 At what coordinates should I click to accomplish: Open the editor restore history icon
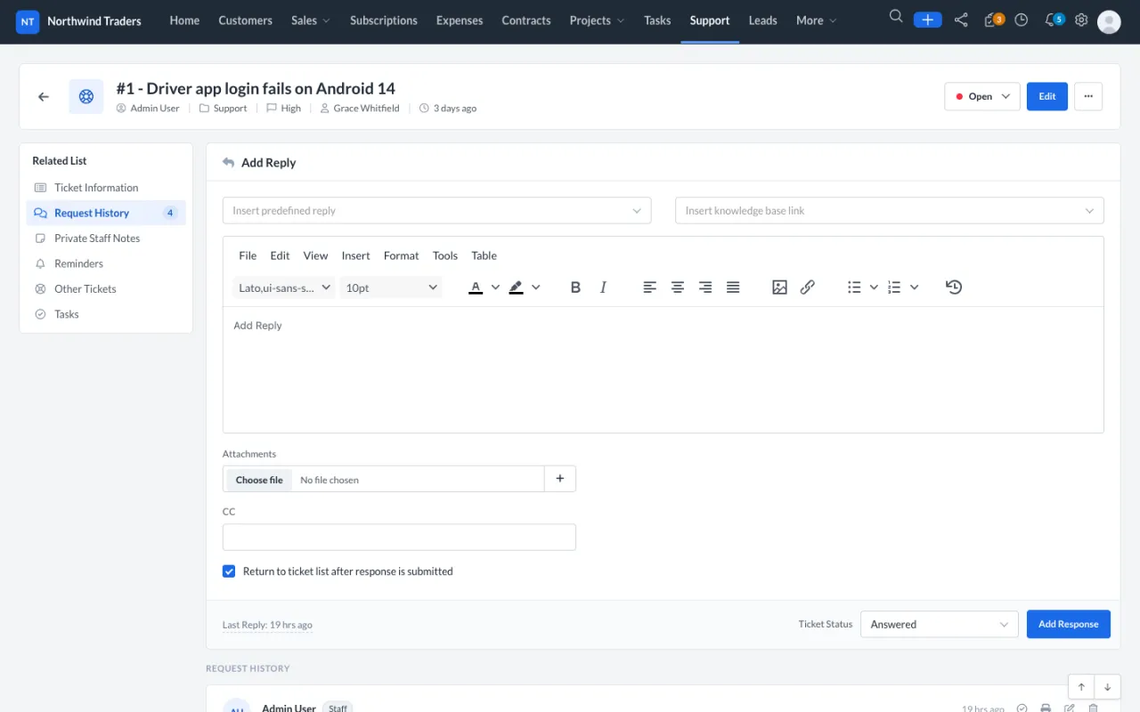pyautogui.click(x=954, y=287)
